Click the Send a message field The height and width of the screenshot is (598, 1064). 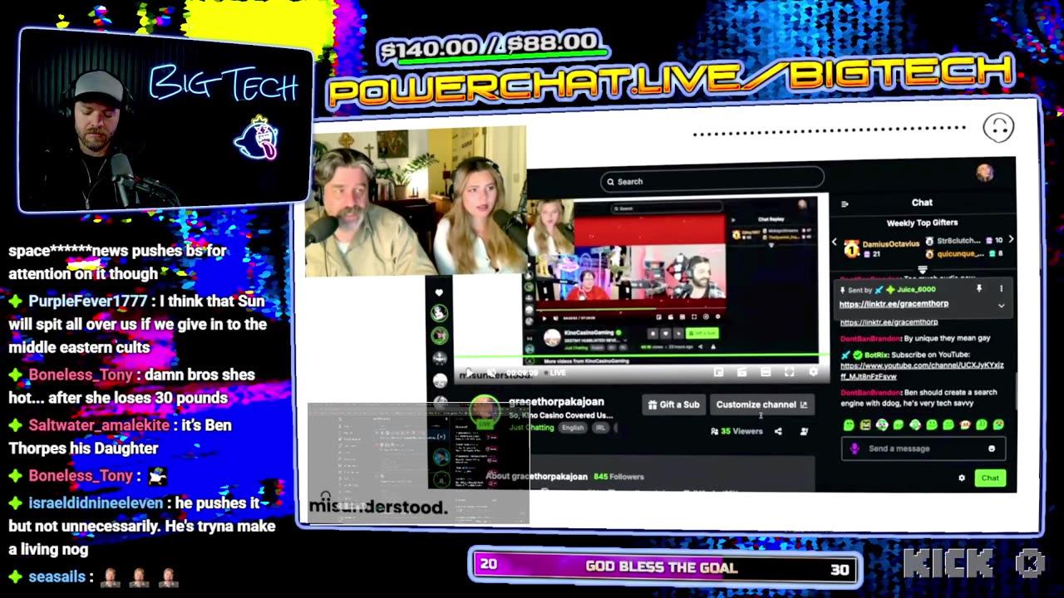click(924, 448)
